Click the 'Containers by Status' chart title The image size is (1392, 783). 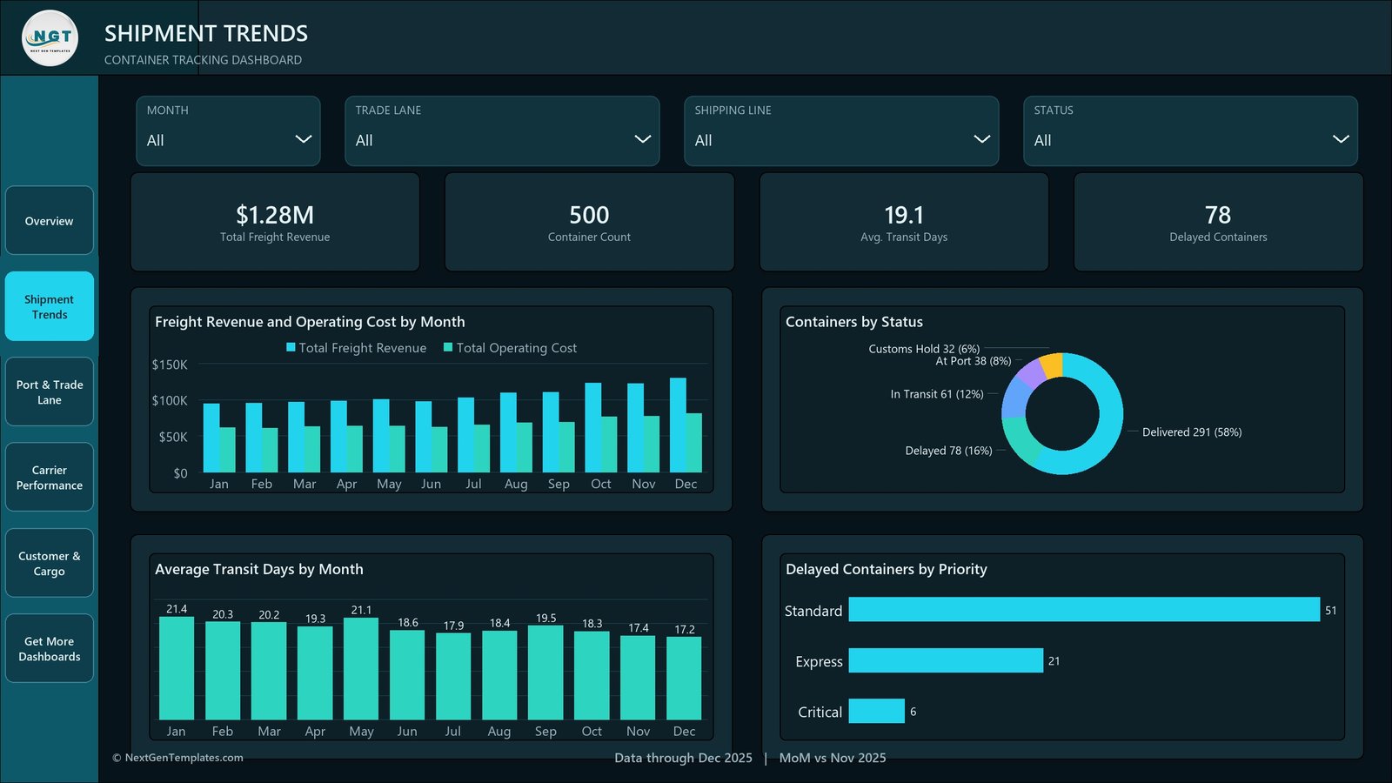tap(854, 322)
